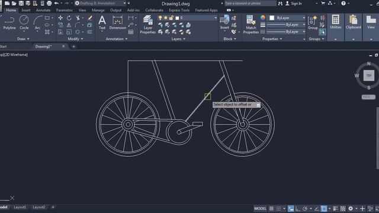Activate the Mirror tool in Modify panel
379x213 pixels.
[69, 25]
